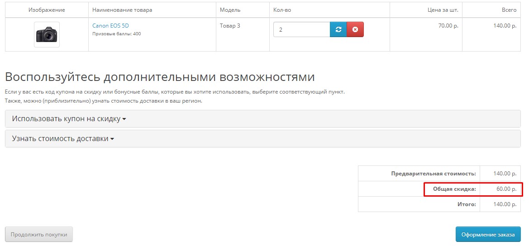Click the 'Изображение' column header
This screenshot has width=529, height=250.
pos(47,10)
